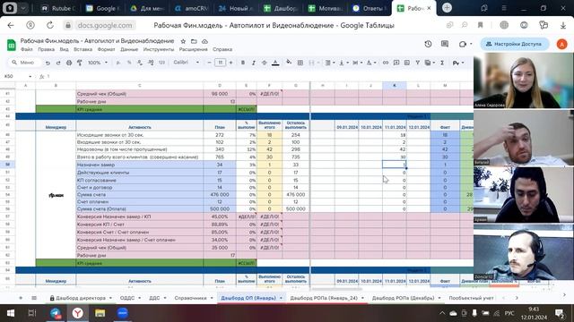The image size is (574, 322).
Task: Open the Расширения menu
Action: pos(194,49)
